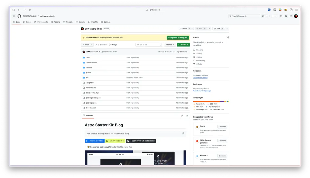
Task: Open the Actions tab
Action: point(55,22)
